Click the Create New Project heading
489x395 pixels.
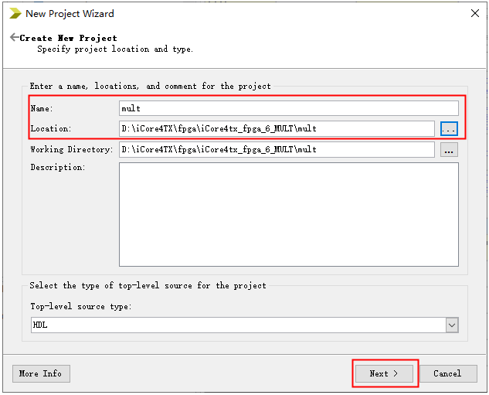69,38
